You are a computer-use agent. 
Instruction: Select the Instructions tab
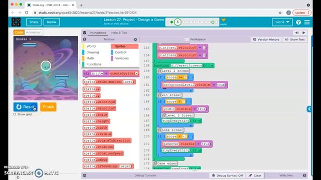click(x=98, y=32)
